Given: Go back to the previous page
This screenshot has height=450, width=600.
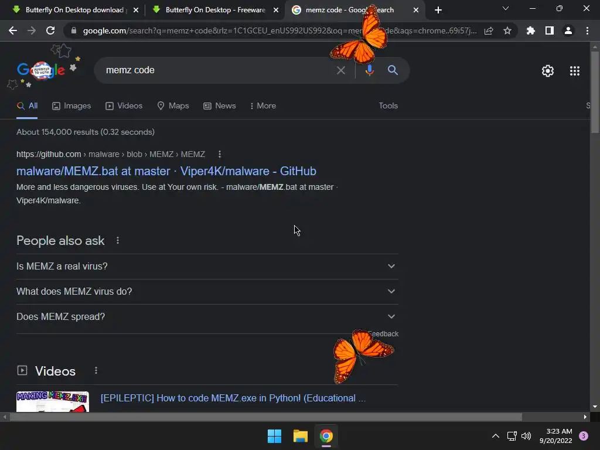Looking at the screenshot, I should pos(13,30).
